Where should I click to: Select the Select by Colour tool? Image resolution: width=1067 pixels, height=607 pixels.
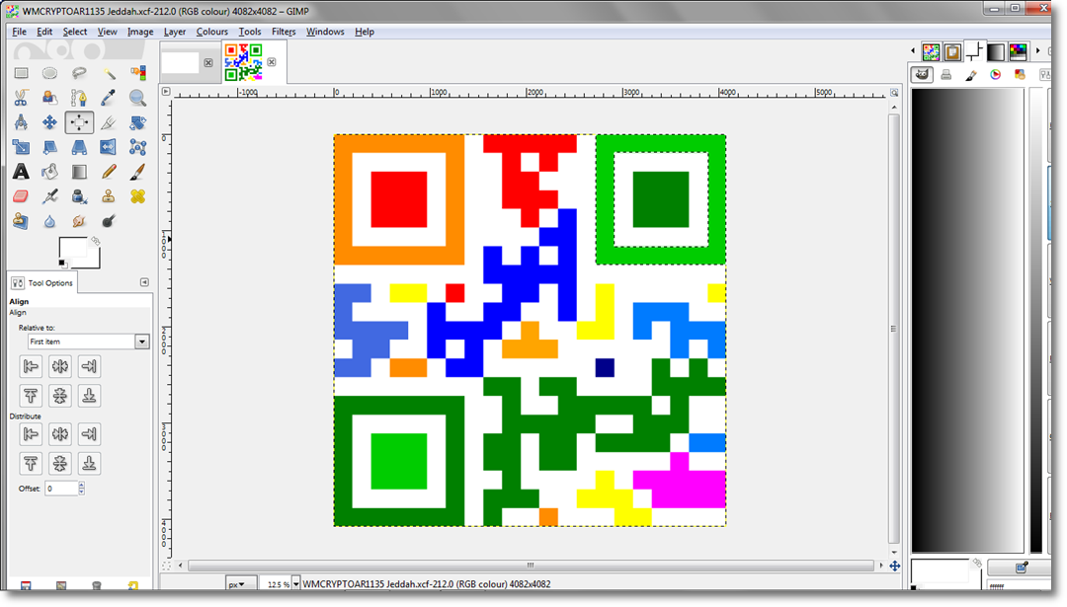coord(137,73)
